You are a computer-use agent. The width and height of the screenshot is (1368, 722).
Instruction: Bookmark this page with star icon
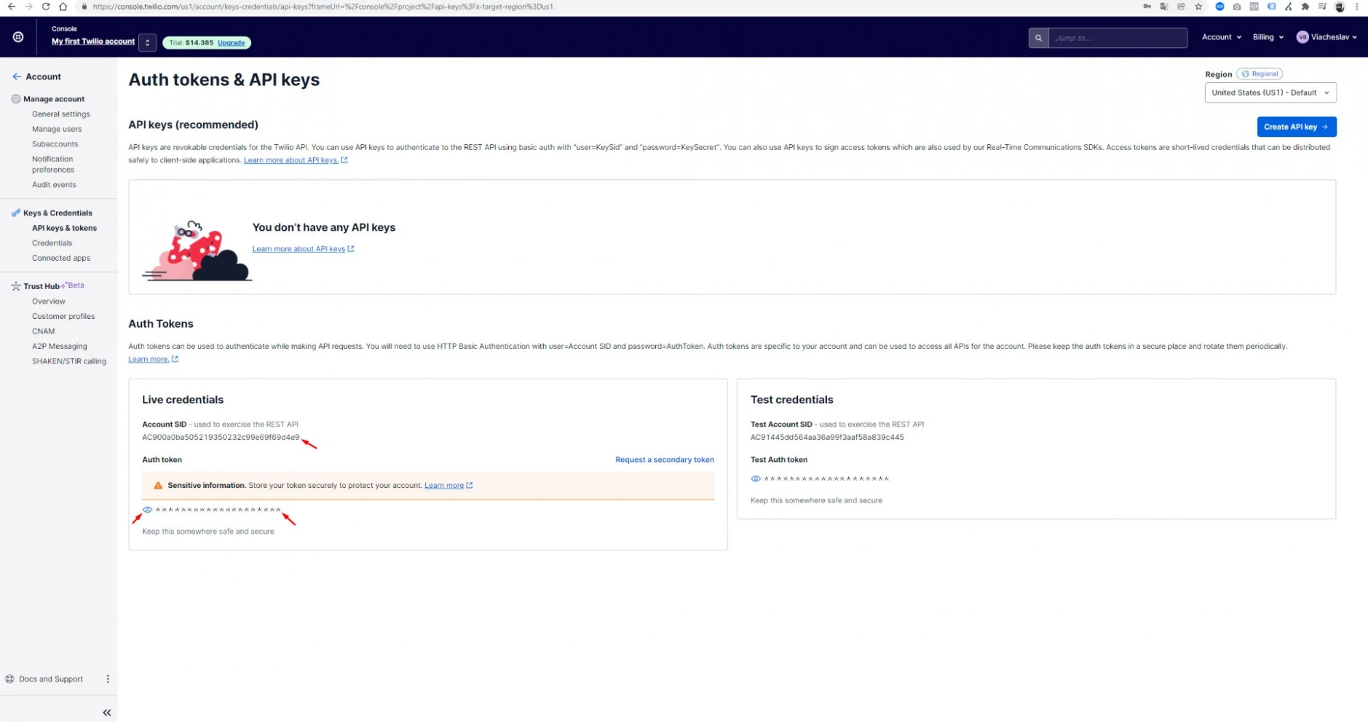point(1198,7)
